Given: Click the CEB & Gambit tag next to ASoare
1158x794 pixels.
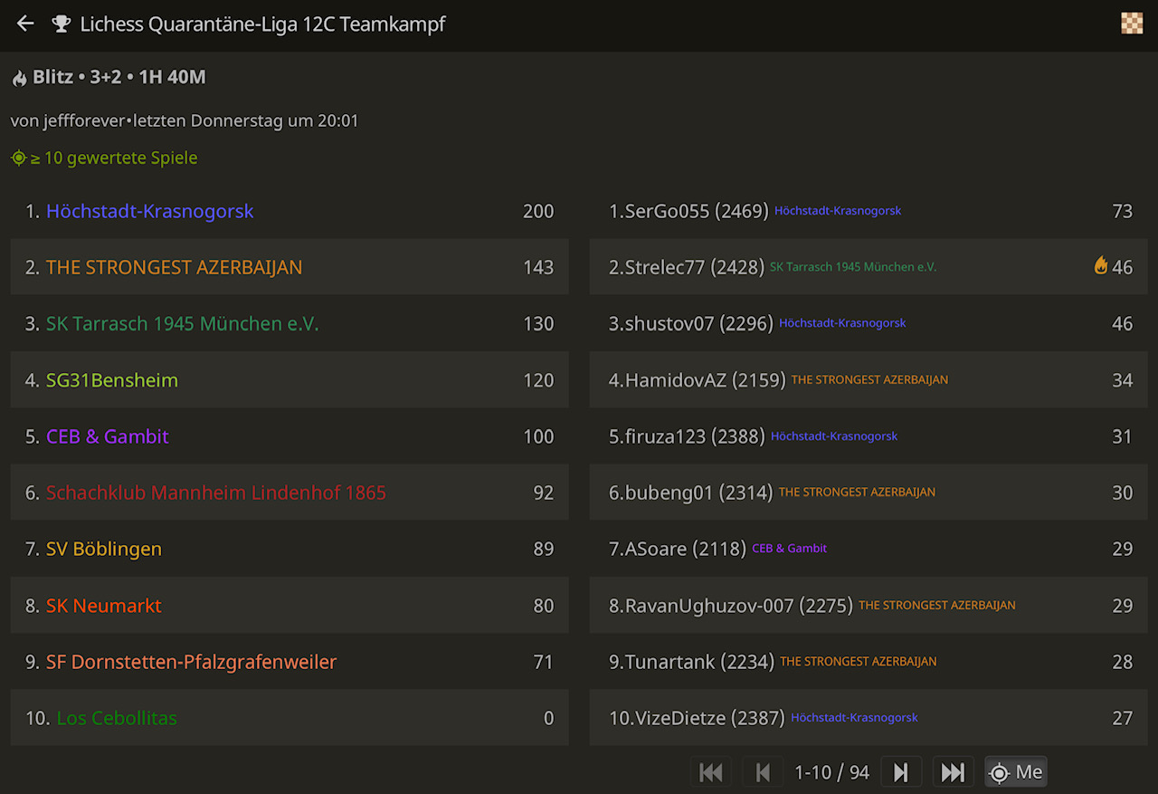Looking at the screenshot, I should coord(789,549).
